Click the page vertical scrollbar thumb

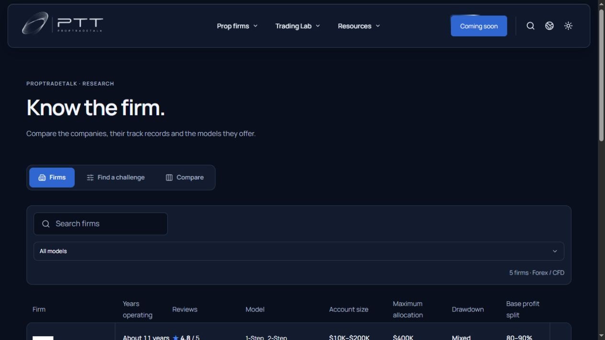601,75
